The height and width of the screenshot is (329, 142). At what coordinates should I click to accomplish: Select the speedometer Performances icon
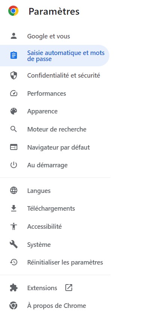click(x=14, y=93)
